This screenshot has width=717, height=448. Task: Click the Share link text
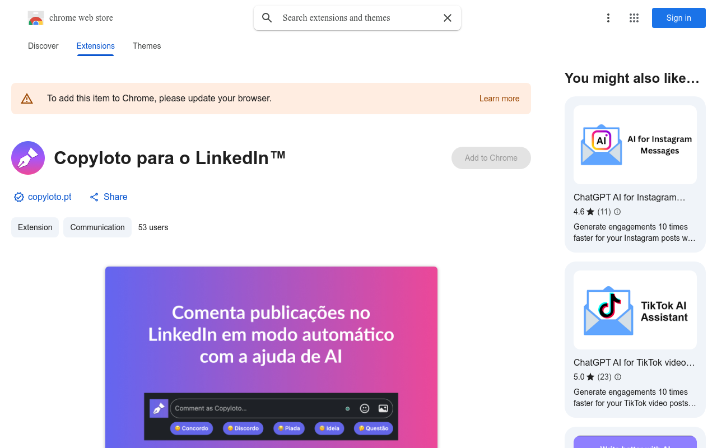[115, 197]
